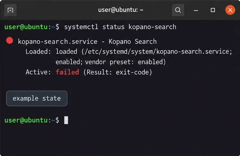
Task: Maximize the terminal window
Action: click(x=213, y=10)
